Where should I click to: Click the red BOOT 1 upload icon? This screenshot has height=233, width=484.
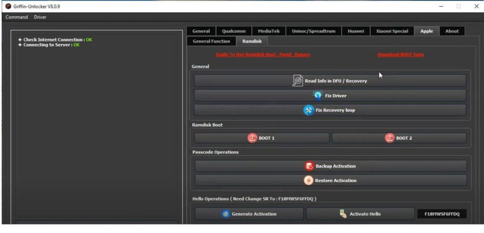pos(252,138)
